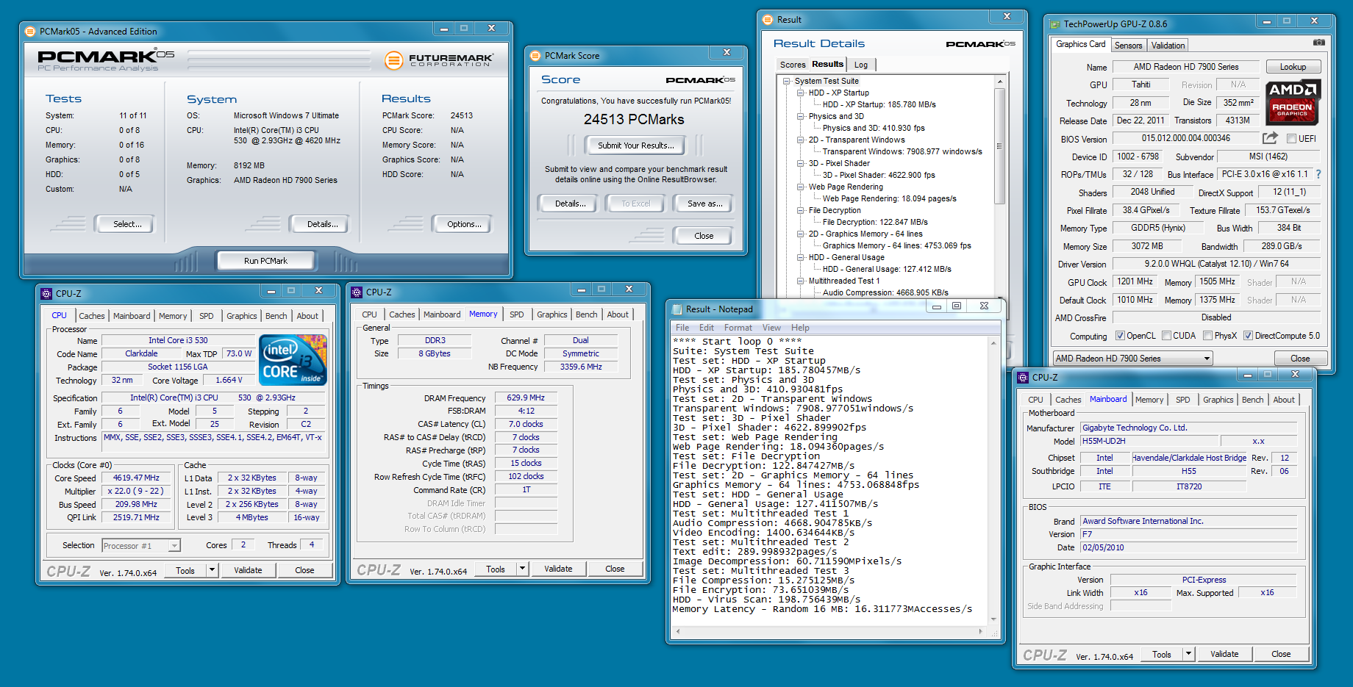Click the Save as... button in PCMark Score
1353x687 pixels.
[704, 204]
